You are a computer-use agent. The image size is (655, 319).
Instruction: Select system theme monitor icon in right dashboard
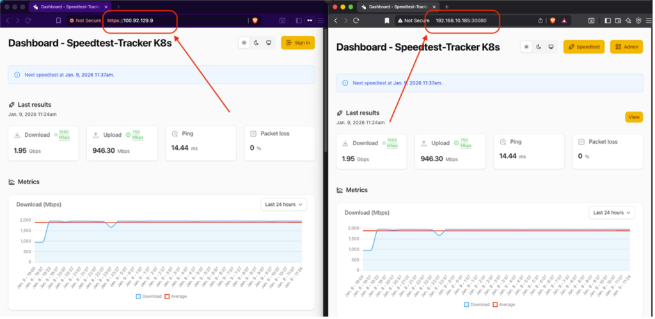pyautogui.click(x=550, y=47)
